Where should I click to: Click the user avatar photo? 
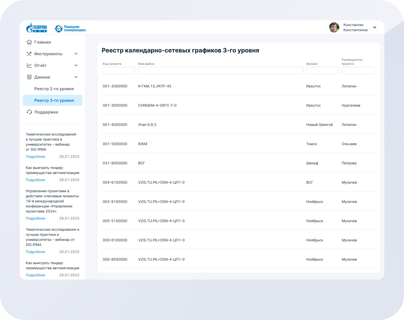coord(334,28)
